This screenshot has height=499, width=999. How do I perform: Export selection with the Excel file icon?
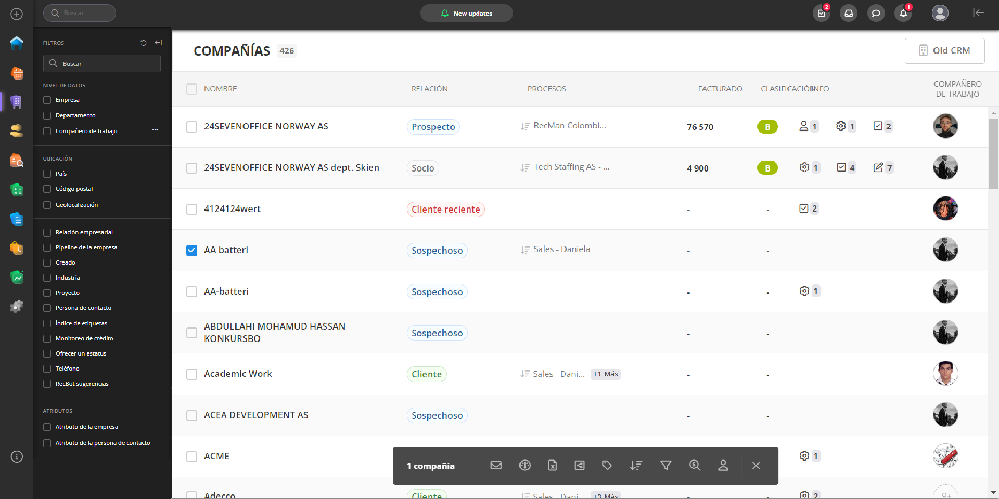tap(552, 465)
